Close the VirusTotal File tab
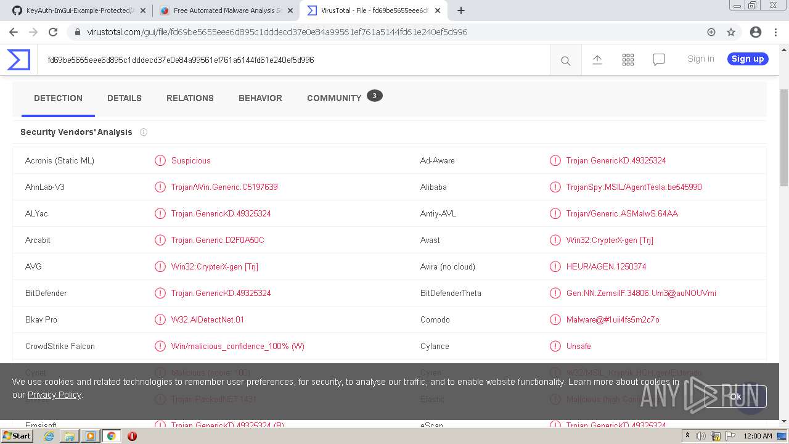The height and width of the screenshot is (444, 789). 437,10
